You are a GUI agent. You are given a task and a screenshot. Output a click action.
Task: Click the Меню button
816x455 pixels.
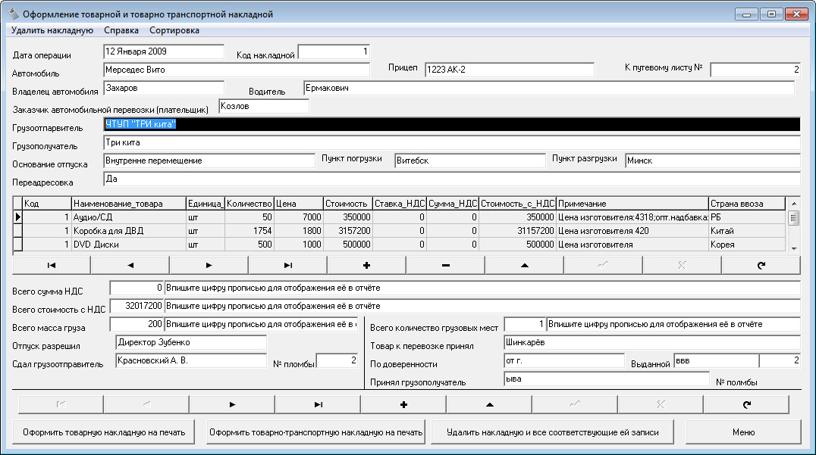(743, 432)
